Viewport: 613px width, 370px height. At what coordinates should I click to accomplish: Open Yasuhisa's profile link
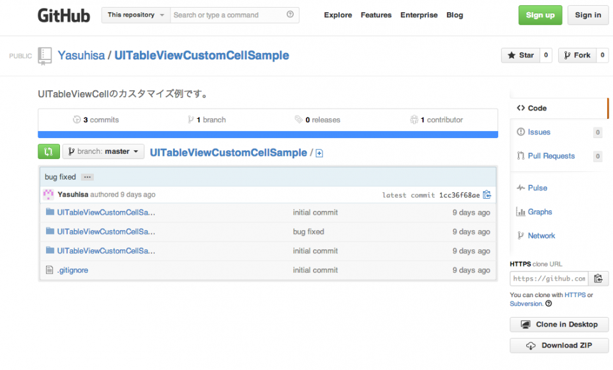point(81,56)
